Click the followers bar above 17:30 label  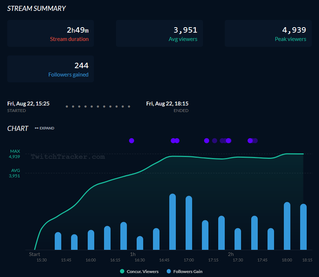(x=238, y=239)
